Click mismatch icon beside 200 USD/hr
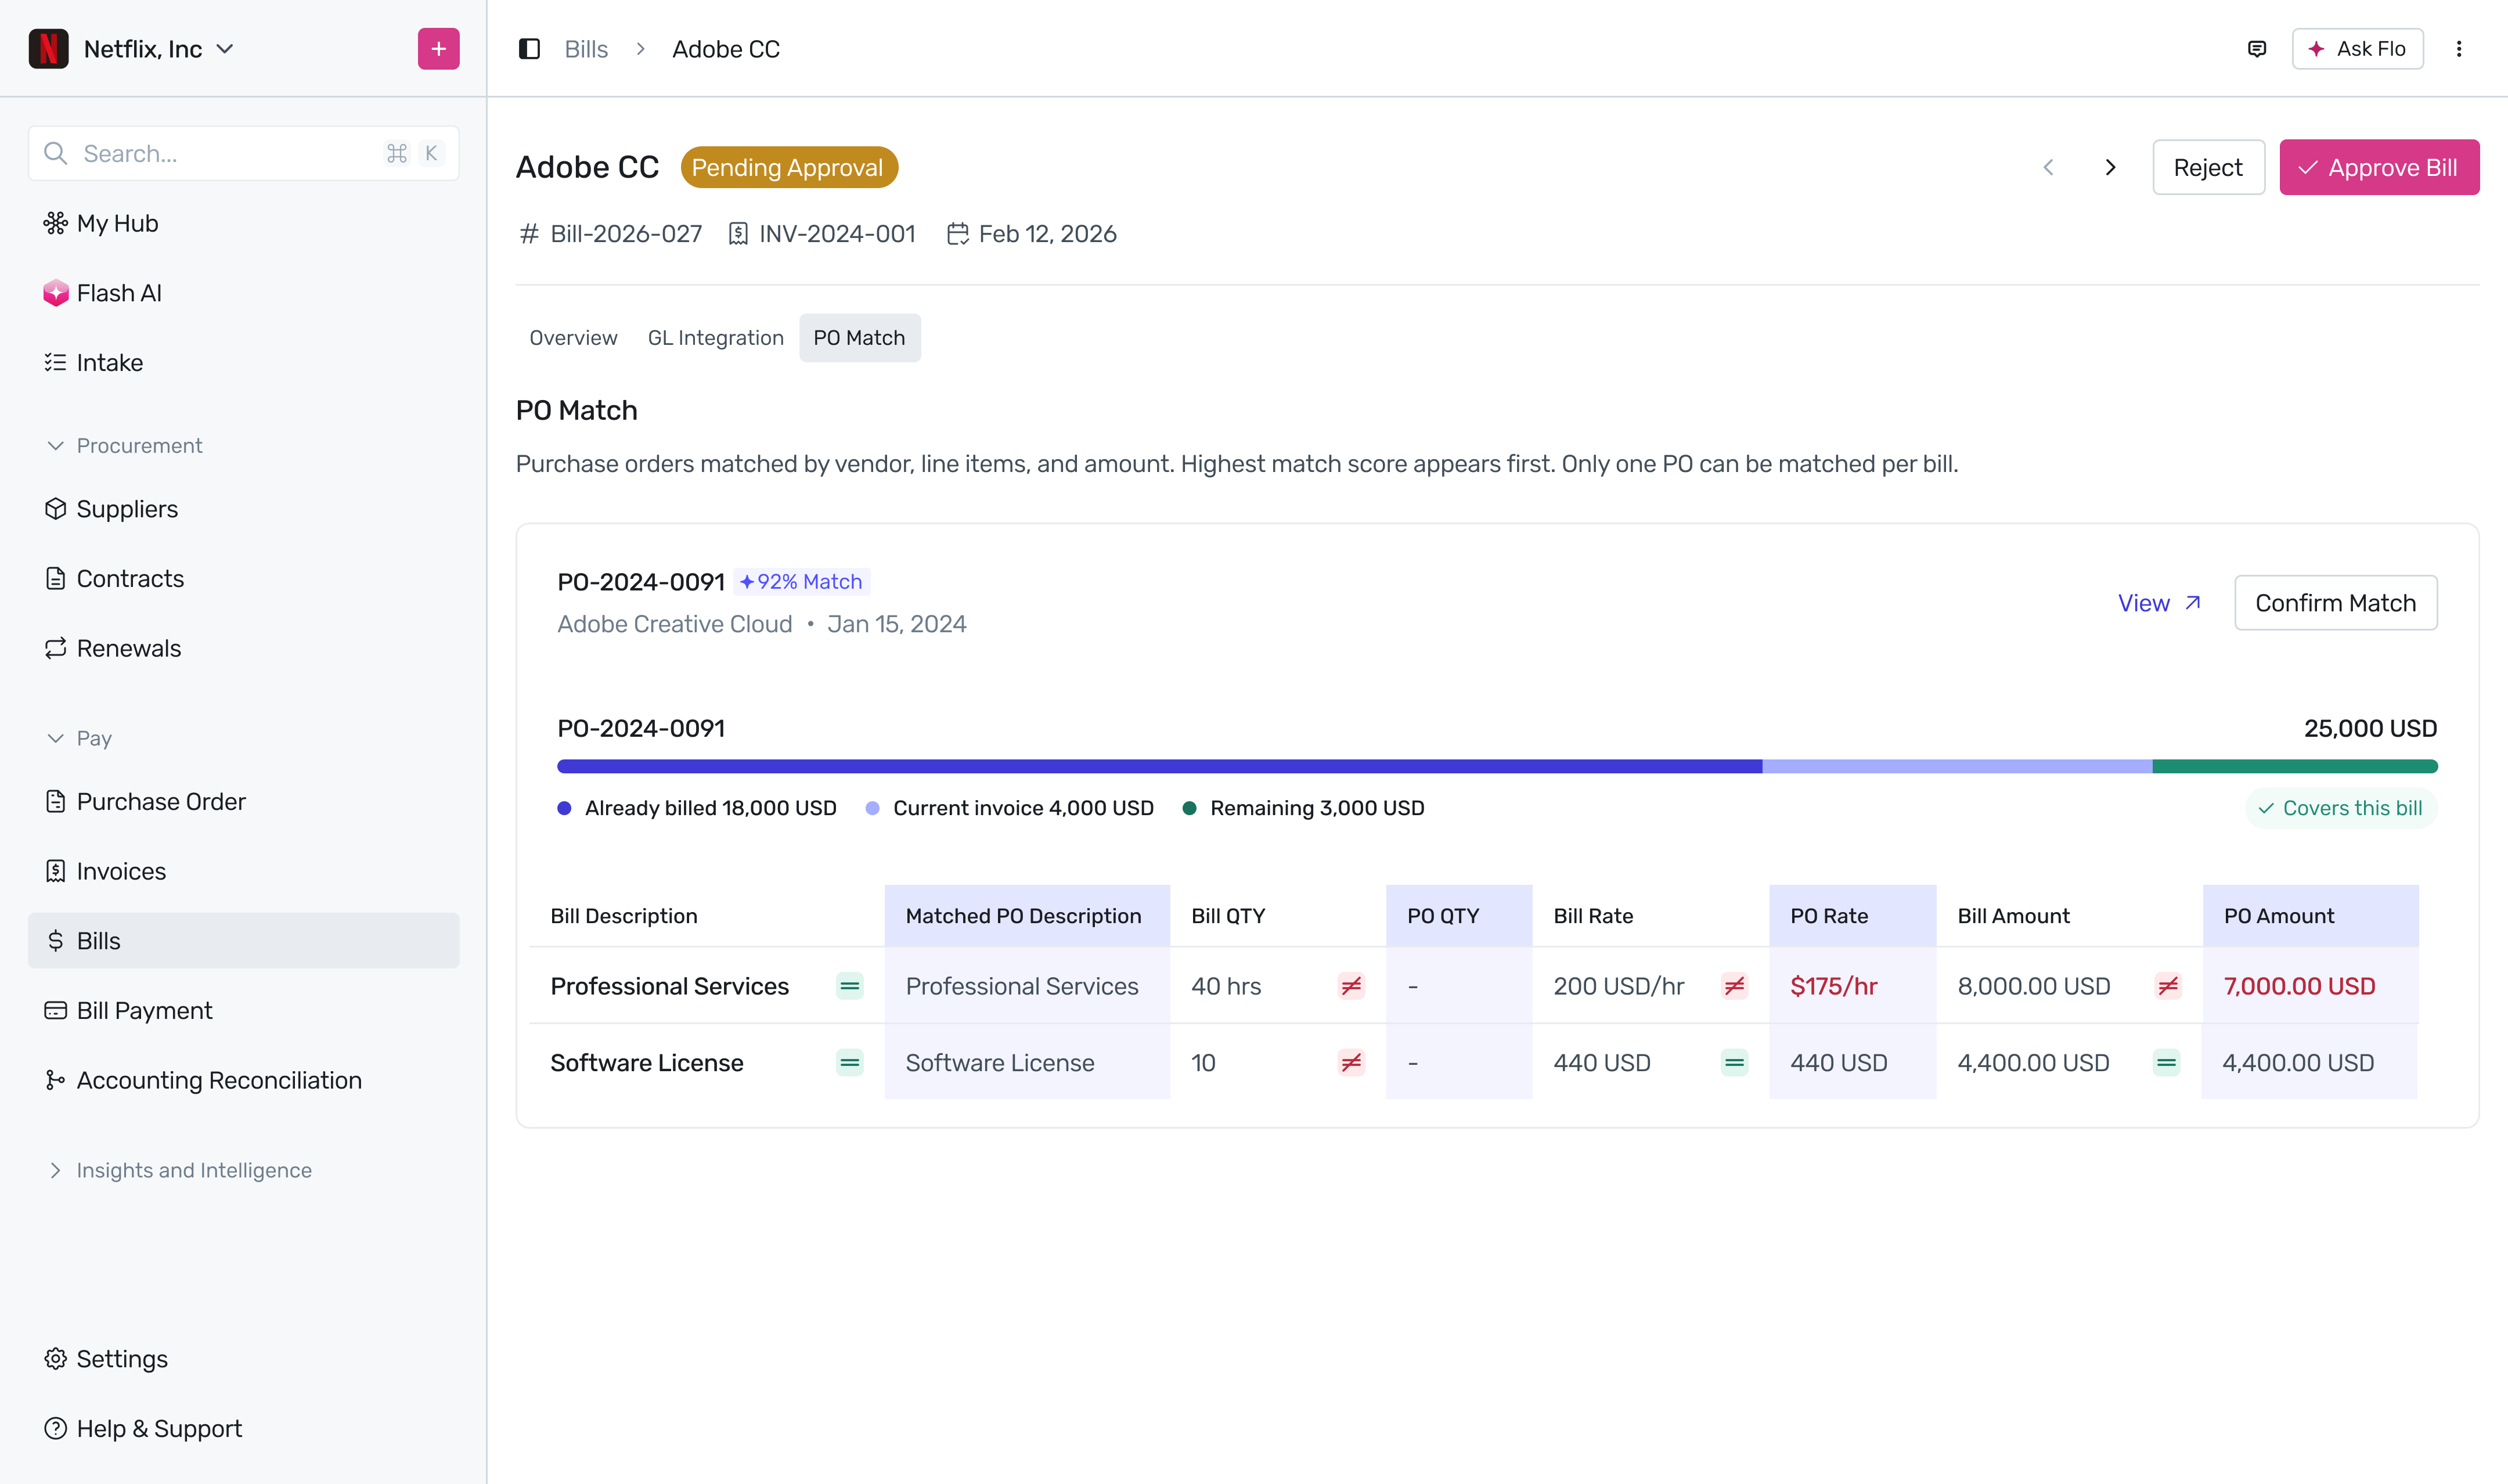 (1734, 986)
